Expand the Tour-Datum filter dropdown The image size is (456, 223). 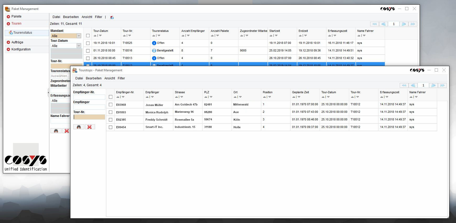pos(79,46)
